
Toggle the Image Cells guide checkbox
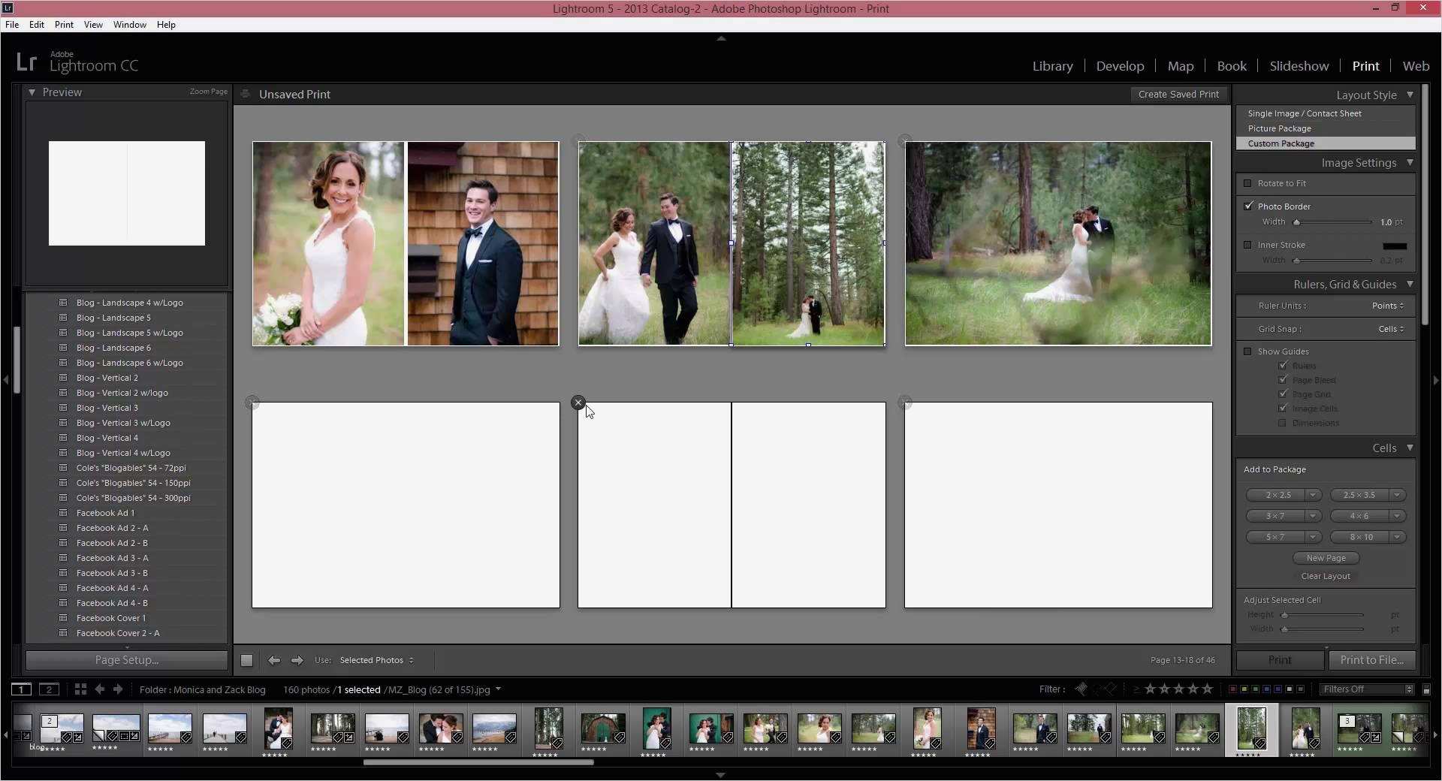pos(1283,409)
